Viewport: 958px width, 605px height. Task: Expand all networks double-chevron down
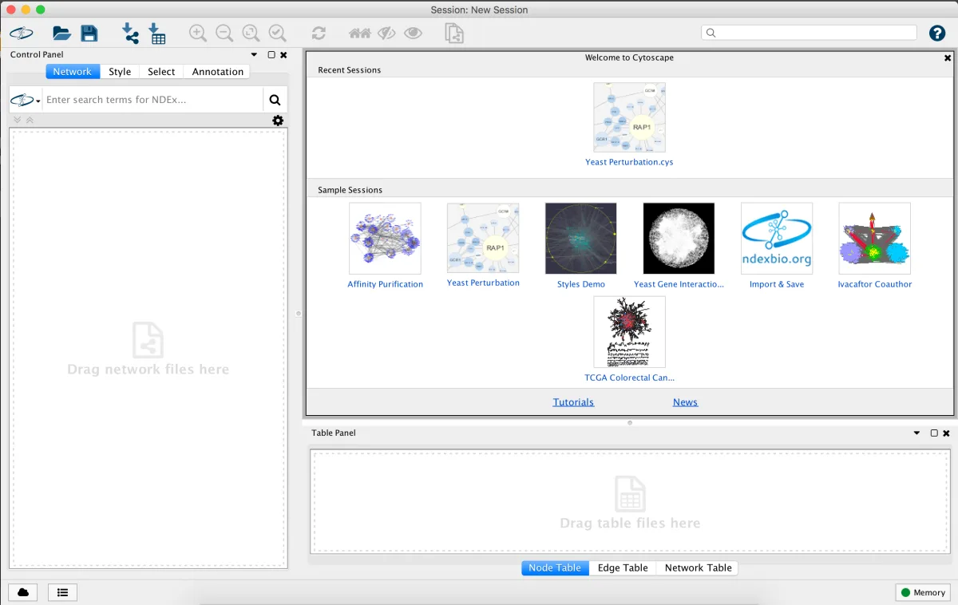(x=18, y=120)
